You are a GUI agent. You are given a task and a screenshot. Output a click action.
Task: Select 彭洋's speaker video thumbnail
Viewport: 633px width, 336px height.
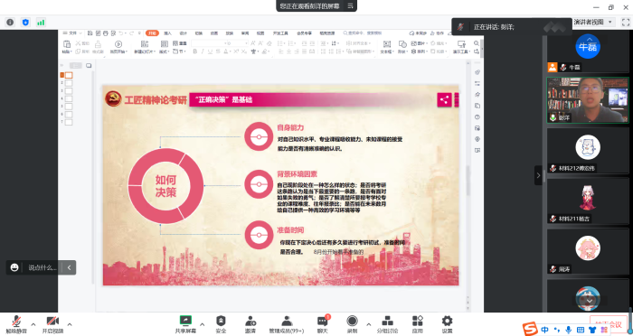point(588,100)
